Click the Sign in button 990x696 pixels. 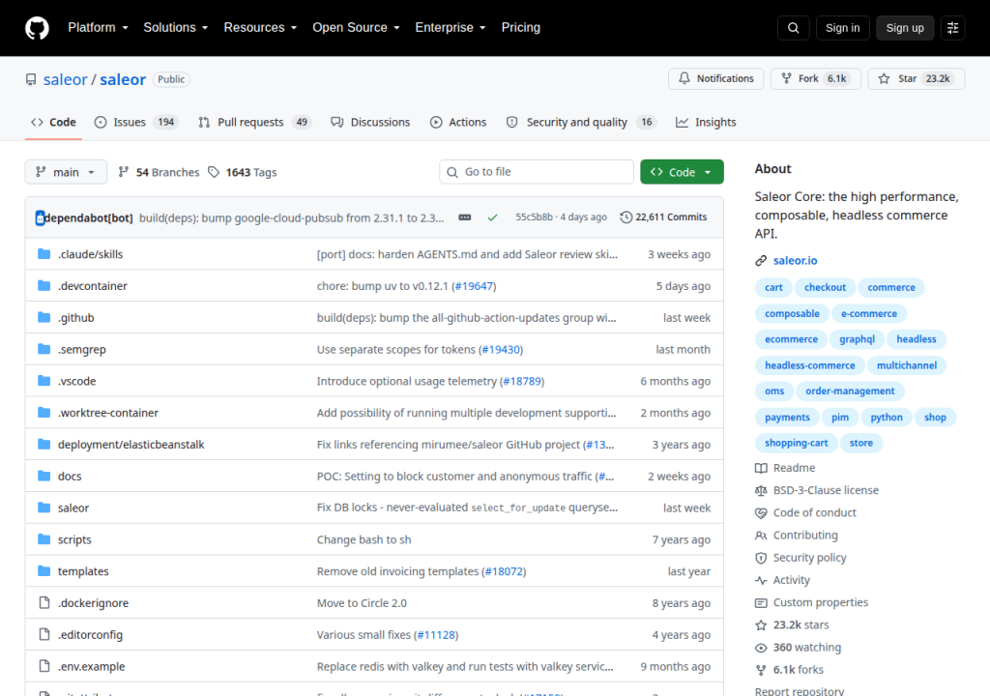pos(842,28)
